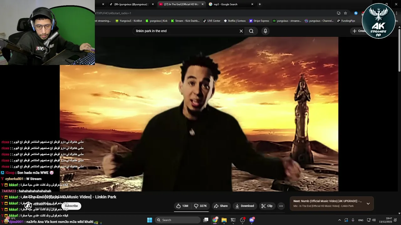Close the mp3 - Google Search tab

point(252,4)
